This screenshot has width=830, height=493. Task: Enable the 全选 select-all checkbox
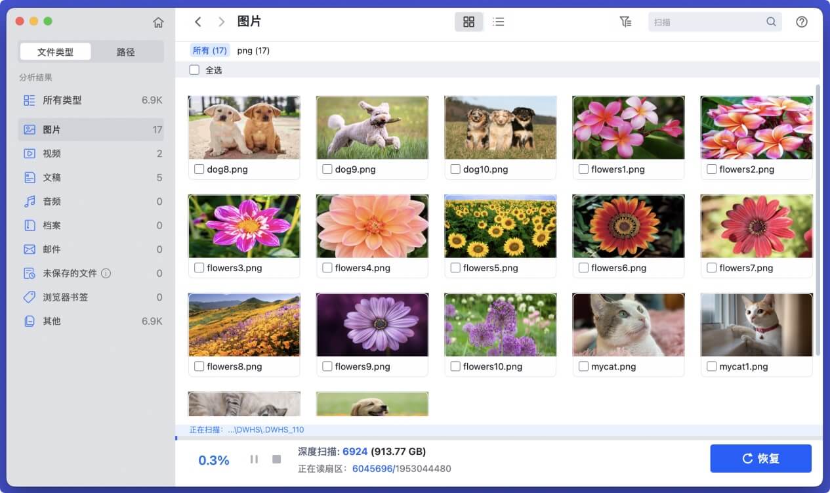point(194,69)
